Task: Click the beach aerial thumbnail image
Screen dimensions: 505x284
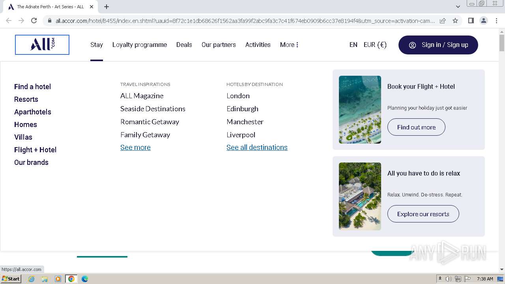Action: 360,110
